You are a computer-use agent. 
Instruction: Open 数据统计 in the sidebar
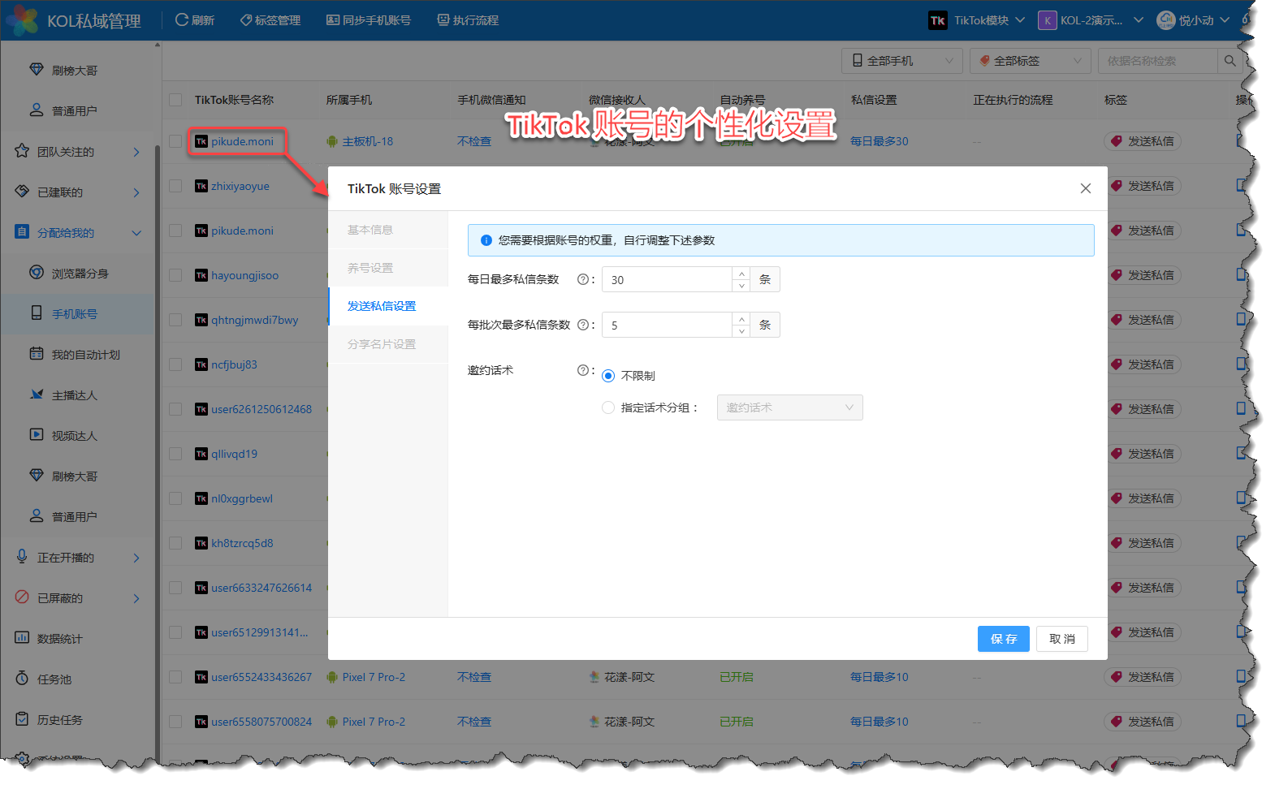78,639
